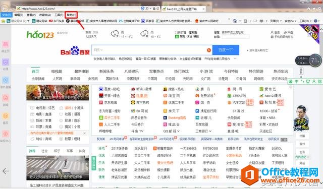
Task: Open the 文件(F) File menu
Action: [x=7, y=15]
